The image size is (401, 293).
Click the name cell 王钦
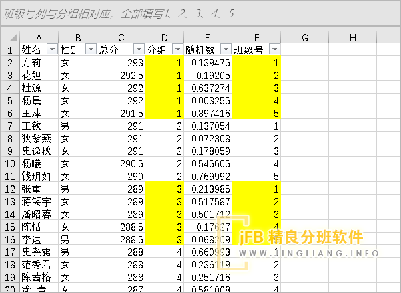[x=39, y=126]
